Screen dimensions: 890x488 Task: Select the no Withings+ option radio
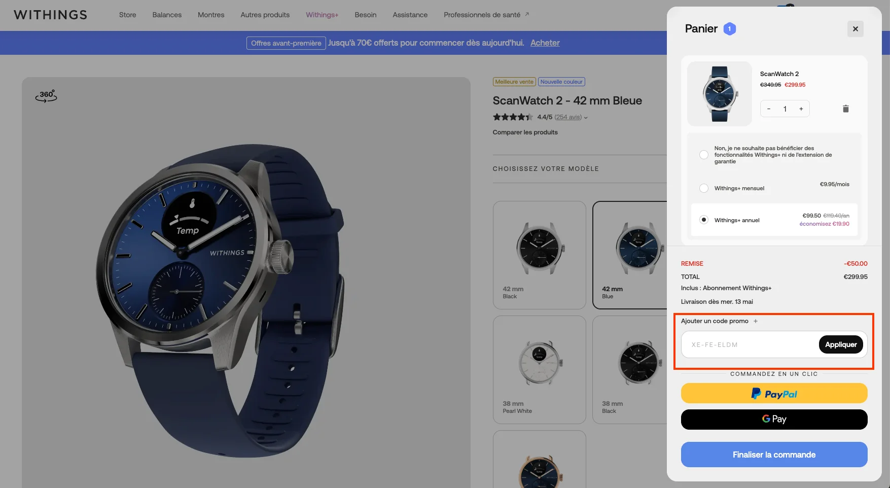click(704, 155)
